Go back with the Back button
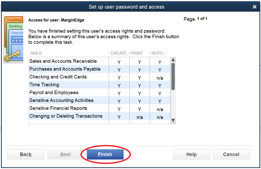 pyautogui.click(x=26, y=154)
